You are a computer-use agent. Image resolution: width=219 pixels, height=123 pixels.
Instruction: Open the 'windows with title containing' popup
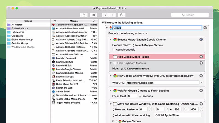131,115
